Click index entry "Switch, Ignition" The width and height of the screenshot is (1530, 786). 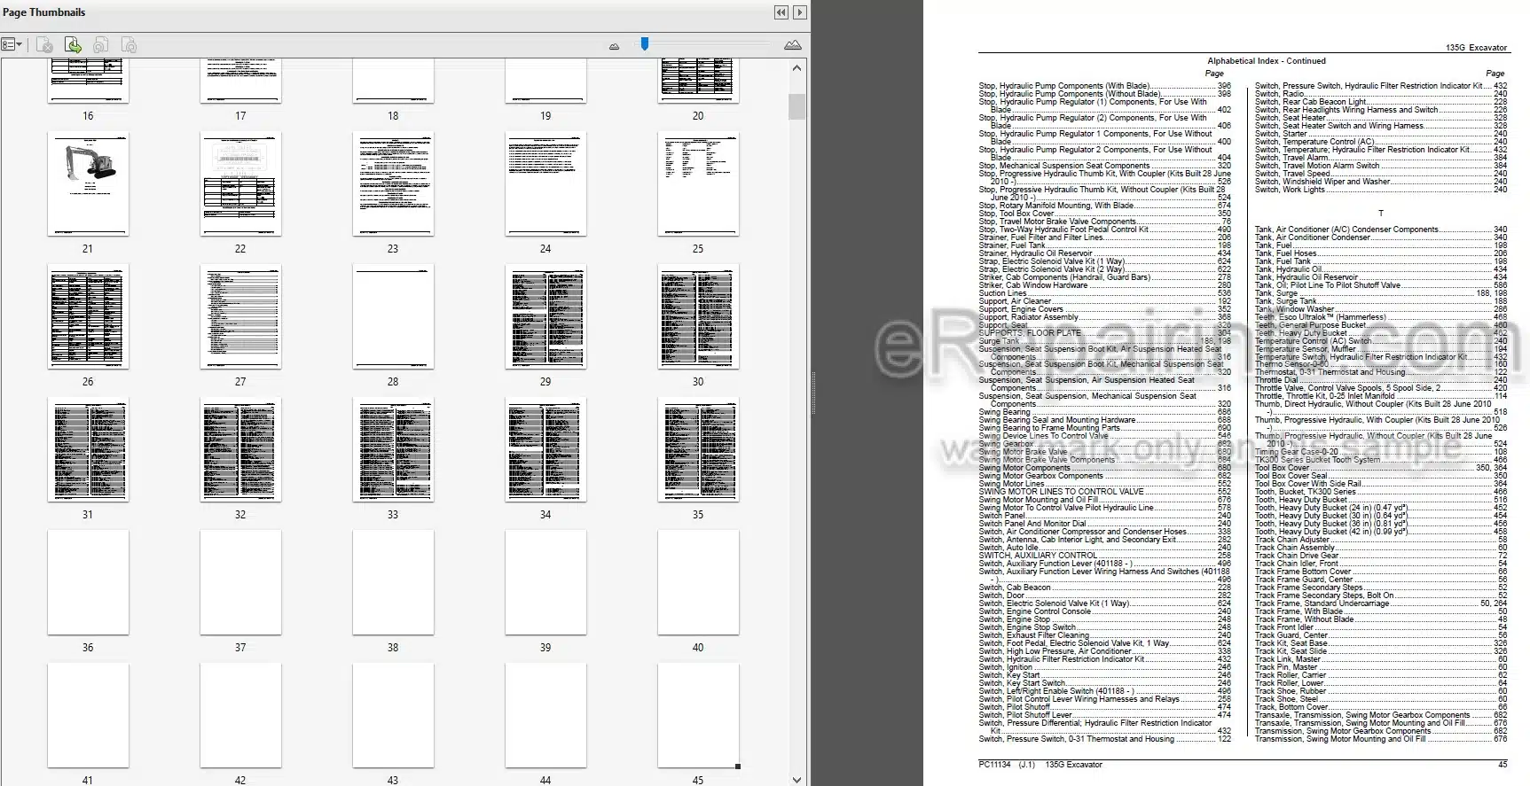1105,667
